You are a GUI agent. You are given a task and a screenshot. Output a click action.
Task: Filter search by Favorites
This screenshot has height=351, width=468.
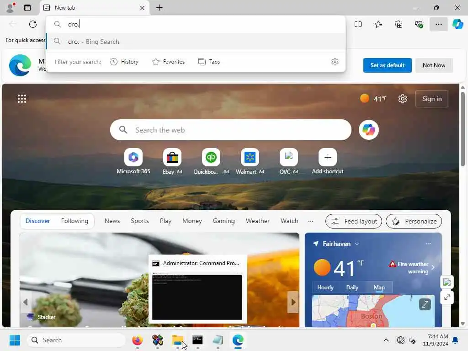[168, 62]
